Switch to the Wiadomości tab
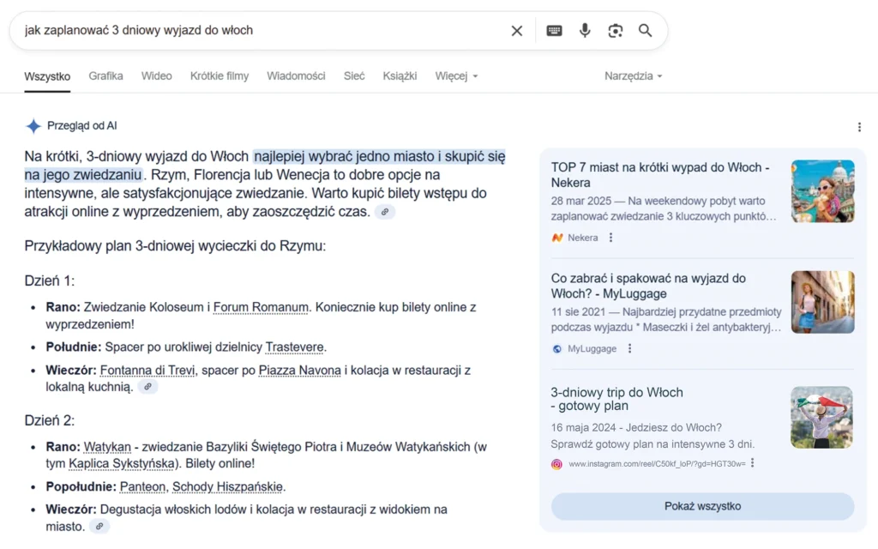This screenshot has width=878, height=549. (x=296, y=75)
